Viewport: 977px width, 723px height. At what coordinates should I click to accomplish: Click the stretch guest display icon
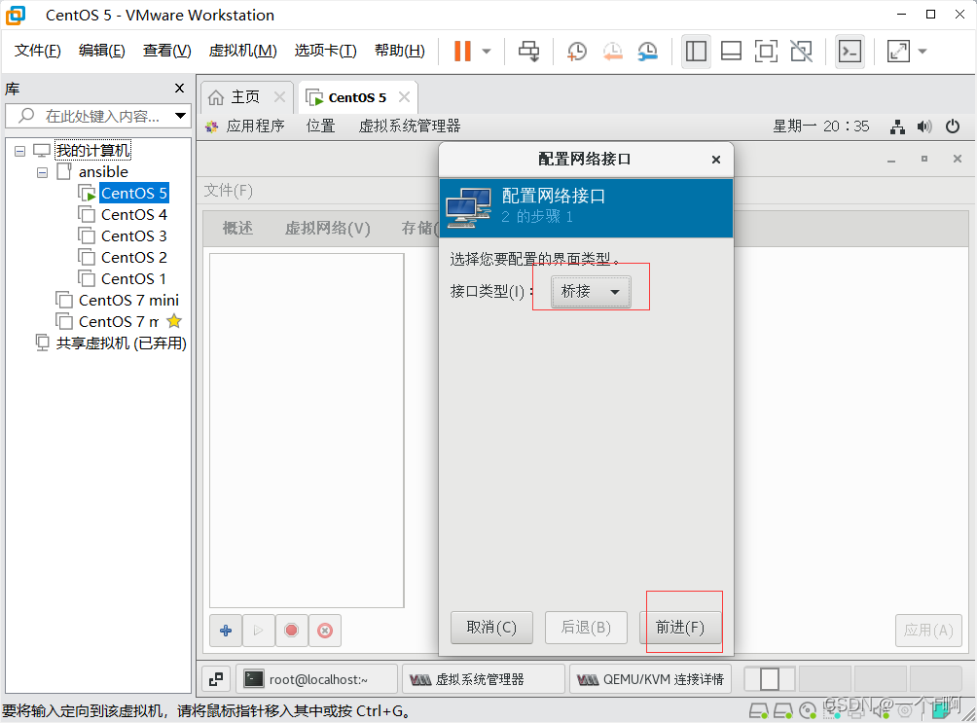pyautogui.click(x=898, y=52)
